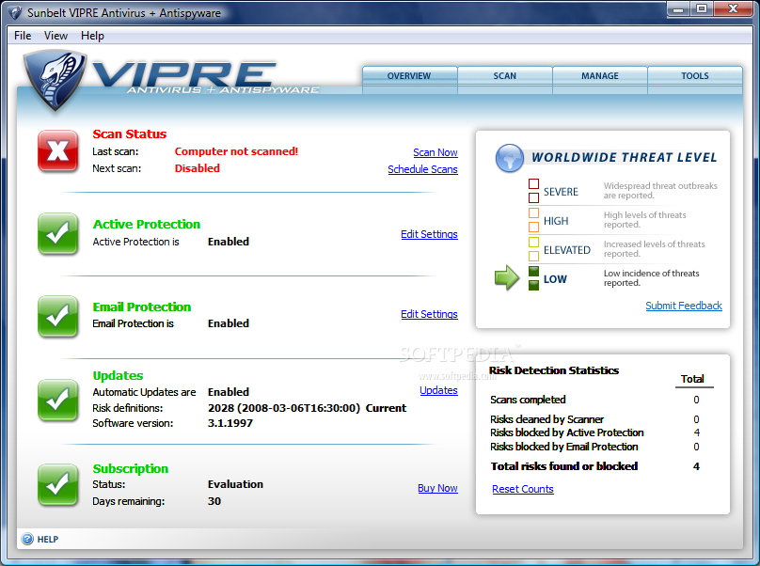Click the Email Protection heading
This screenshot has height=566, width=760.
click(141, 307)
